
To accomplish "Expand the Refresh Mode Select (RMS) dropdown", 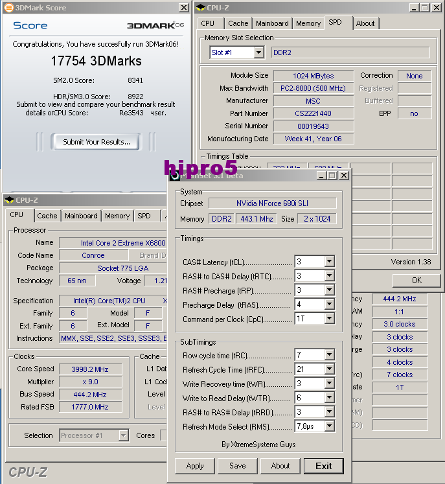I will click(x=329, y=426).
